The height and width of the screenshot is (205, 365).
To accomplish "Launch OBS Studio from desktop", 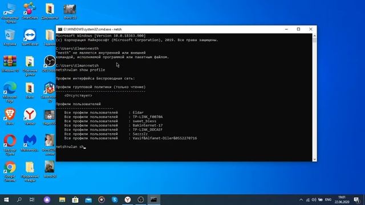I will 50,64.
